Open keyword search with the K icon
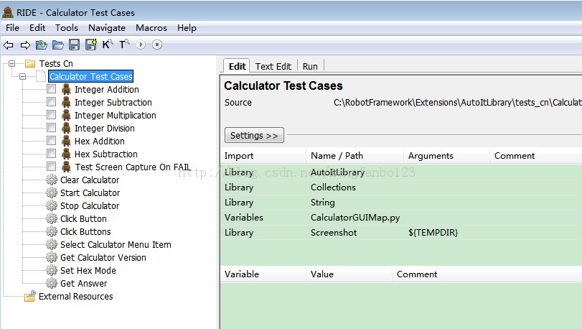582x329 pixels. click(x=107, y=45)
